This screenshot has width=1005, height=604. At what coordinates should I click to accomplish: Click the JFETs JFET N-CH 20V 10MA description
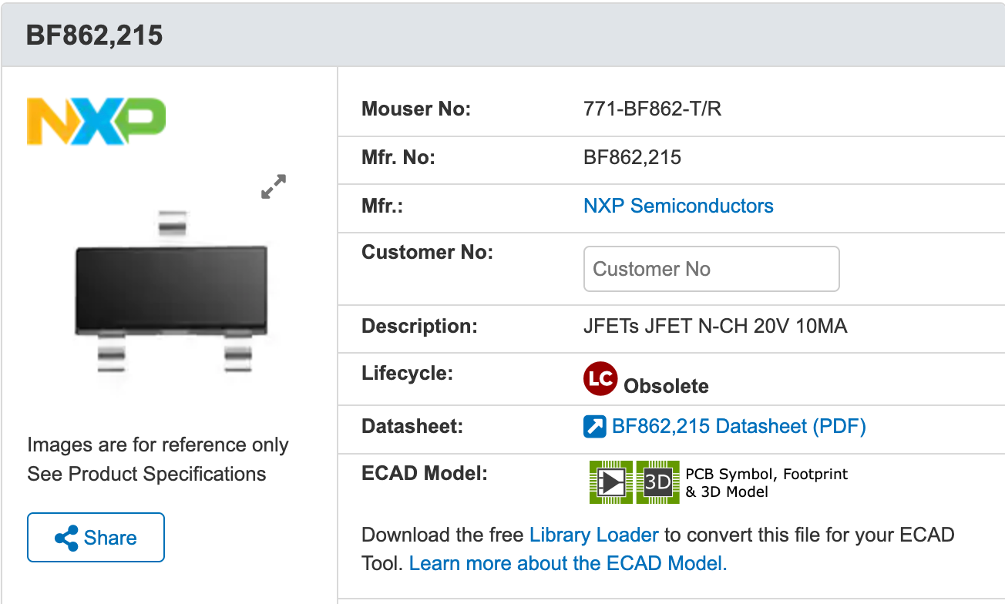tap(715, 326)
